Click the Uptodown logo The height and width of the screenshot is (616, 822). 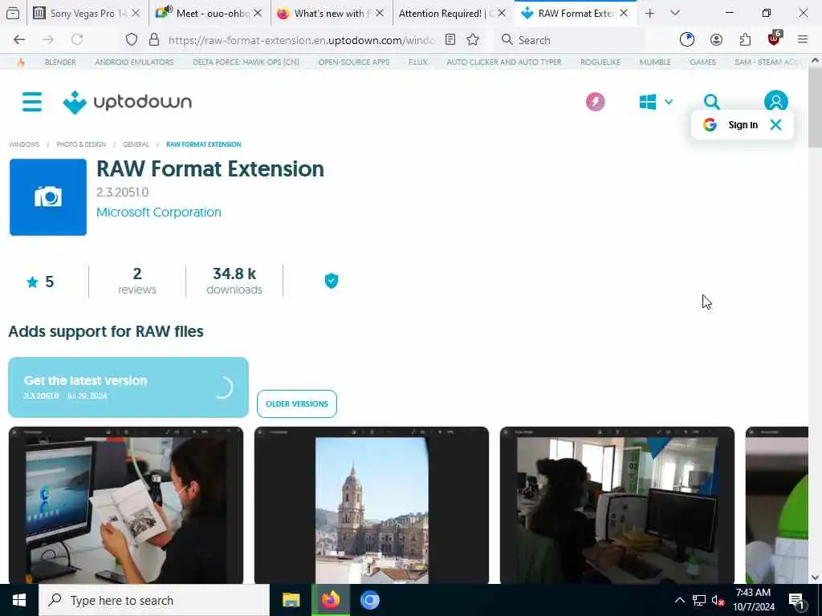coord(128,102)
